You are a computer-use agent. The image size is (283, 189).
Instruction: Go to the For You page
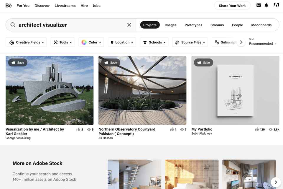pyautogui.click(x=23, y=6)
